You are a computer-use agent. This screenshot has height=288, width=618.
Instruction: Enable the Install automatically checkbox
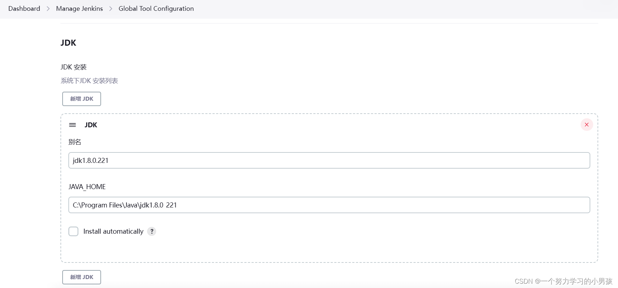73,231
